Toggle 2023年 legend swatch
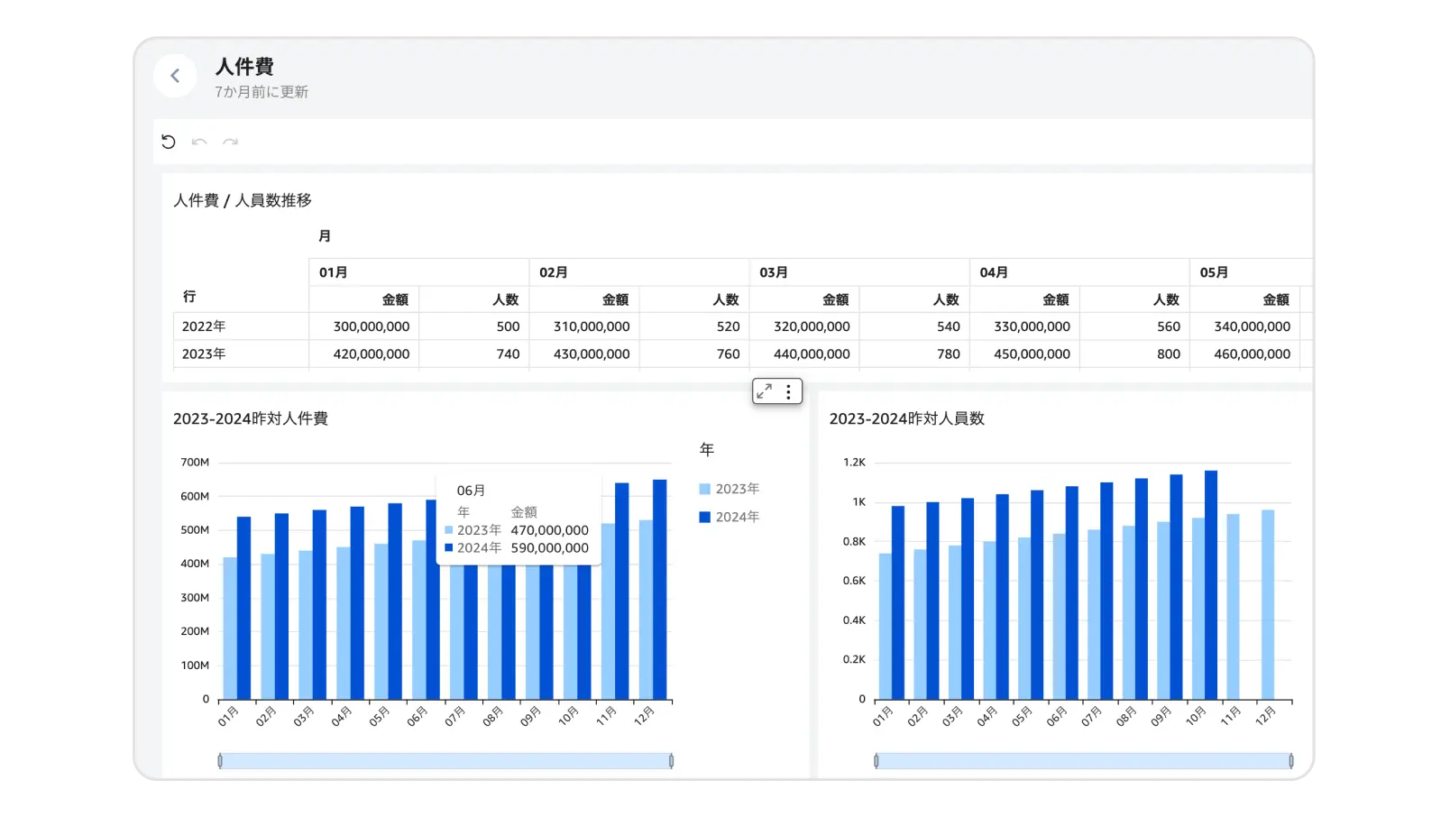 click(704, 489)
